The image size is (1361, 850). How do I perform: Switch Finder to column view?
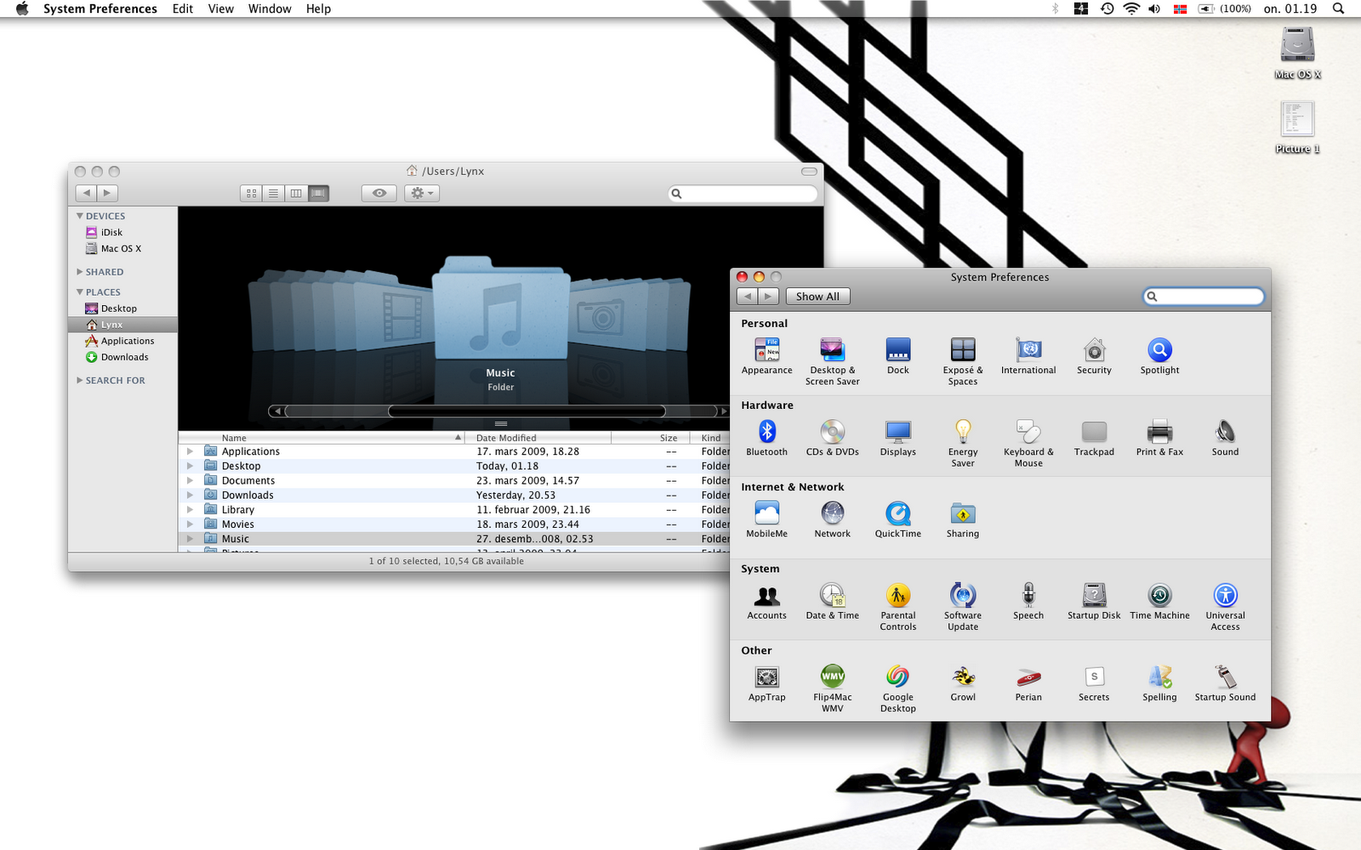(x=296, y=194)
